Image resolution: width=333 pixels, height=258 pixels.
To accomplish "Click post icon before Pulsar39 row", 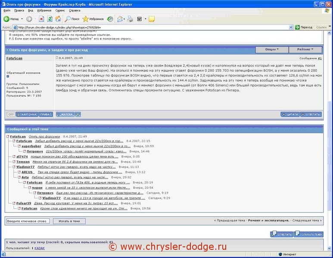I will point(14,203).
